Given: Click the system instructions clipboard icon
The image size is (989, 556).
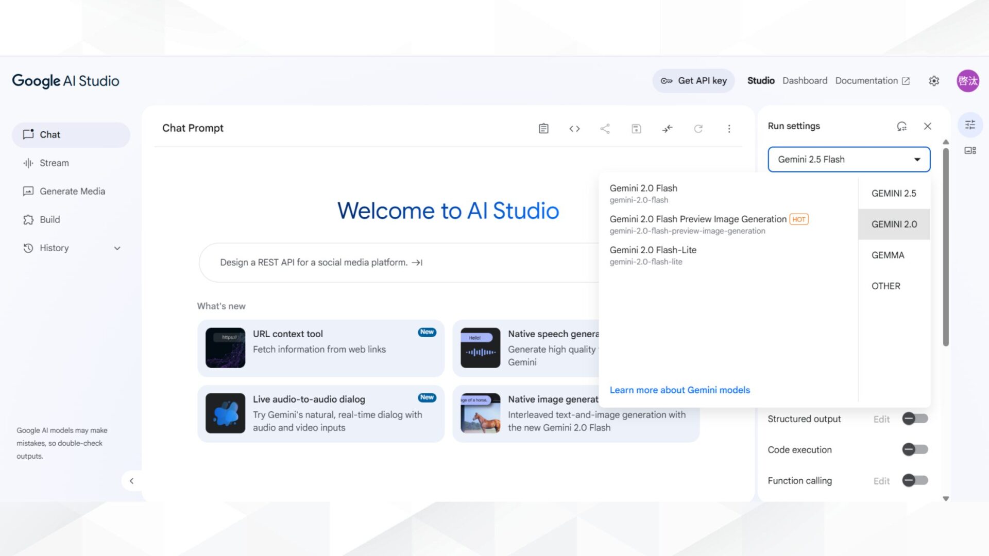Looking at the screenshot, I should click(543, 129).
